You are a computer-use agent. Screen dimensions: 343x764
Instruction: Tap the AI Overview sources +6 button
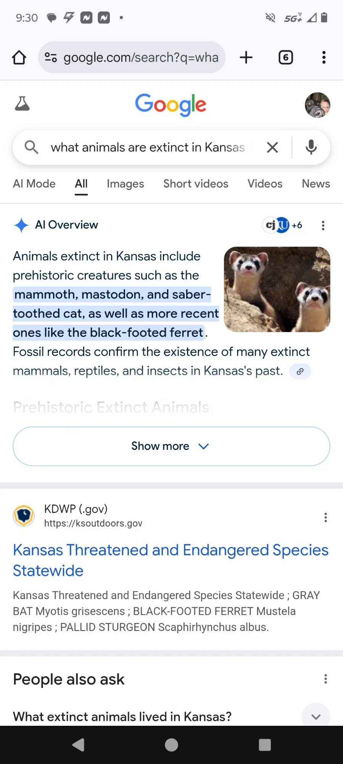tap(283, 225)
